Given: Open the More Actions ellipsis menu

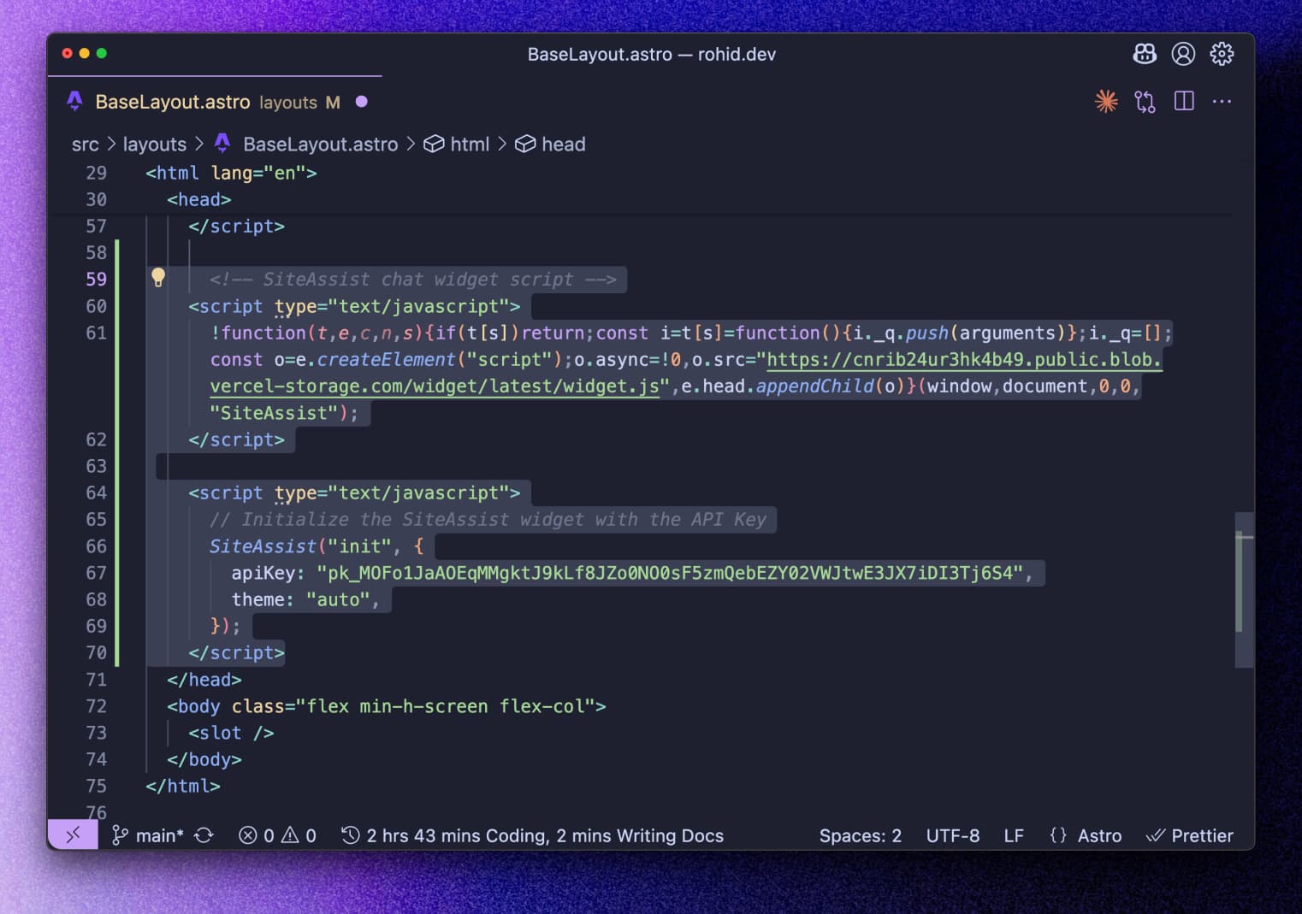Looking at the screenshot, I should [1222, 101].
